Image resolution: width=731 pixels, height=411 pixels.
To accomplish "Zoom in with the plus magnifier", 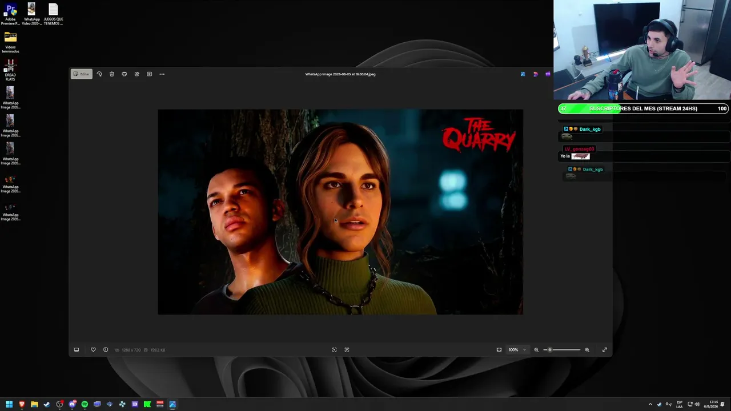I will 587,350.
